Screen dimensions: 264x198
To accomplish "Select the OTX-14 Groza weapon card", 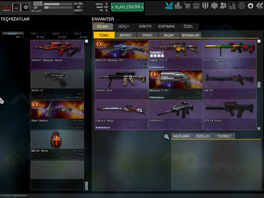I will (x=230, y=115).
